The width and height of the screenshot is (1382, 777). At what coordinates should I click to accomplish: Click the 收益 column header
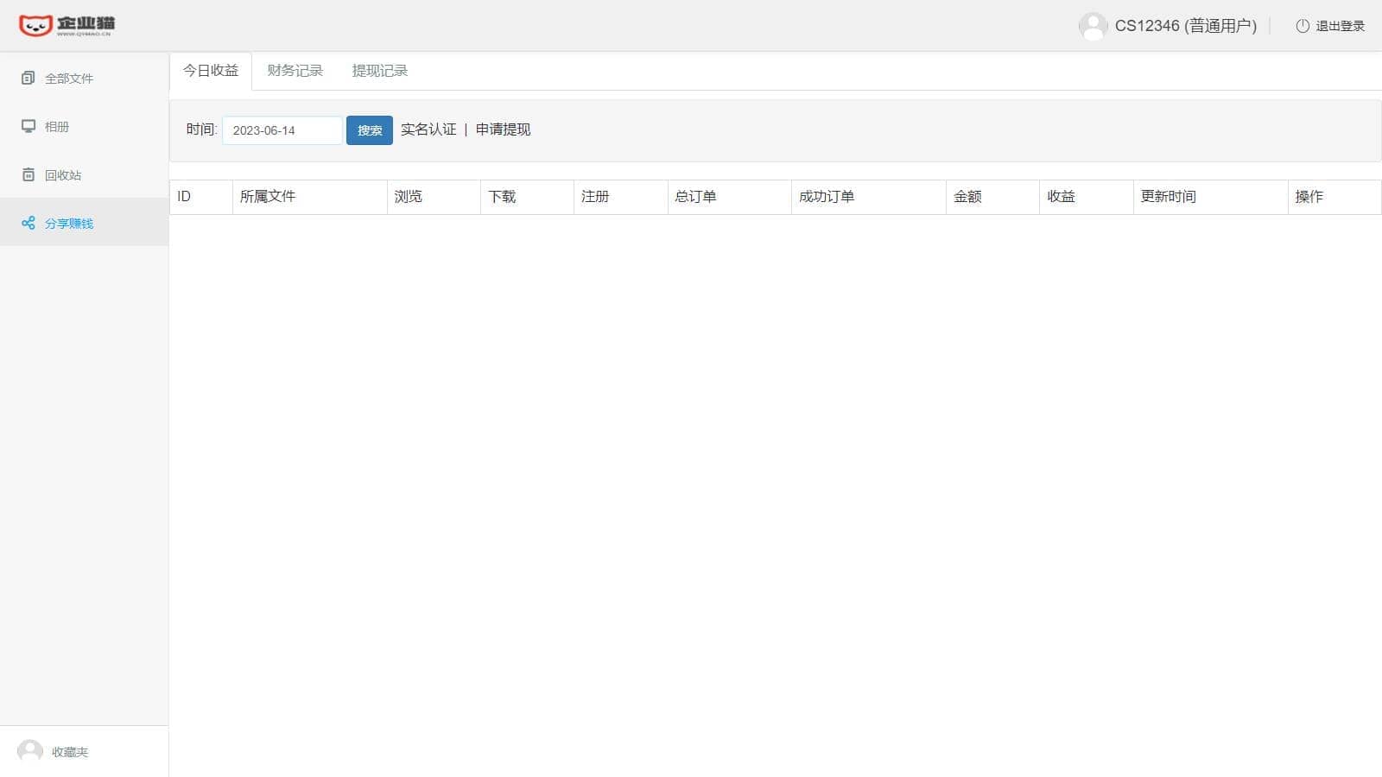pos(1061,197)
